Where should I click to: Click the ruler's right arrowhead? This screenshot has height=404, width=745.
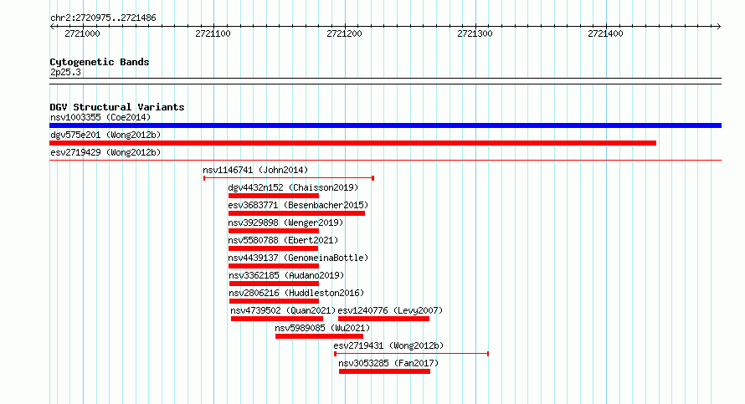click(719, 27)
